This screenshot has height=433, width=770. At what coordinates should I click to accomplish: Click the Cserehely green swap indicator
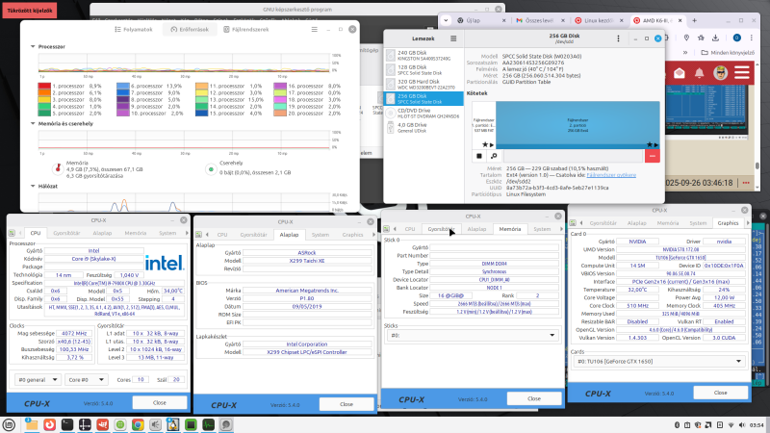[x=211, y=169]
